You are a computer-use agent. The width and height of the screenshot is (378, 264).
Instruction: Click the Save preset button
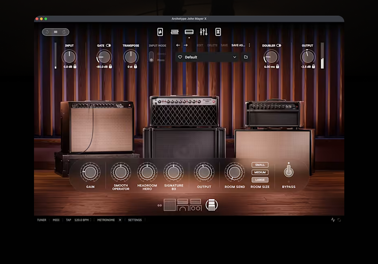(x=224, y=45)
